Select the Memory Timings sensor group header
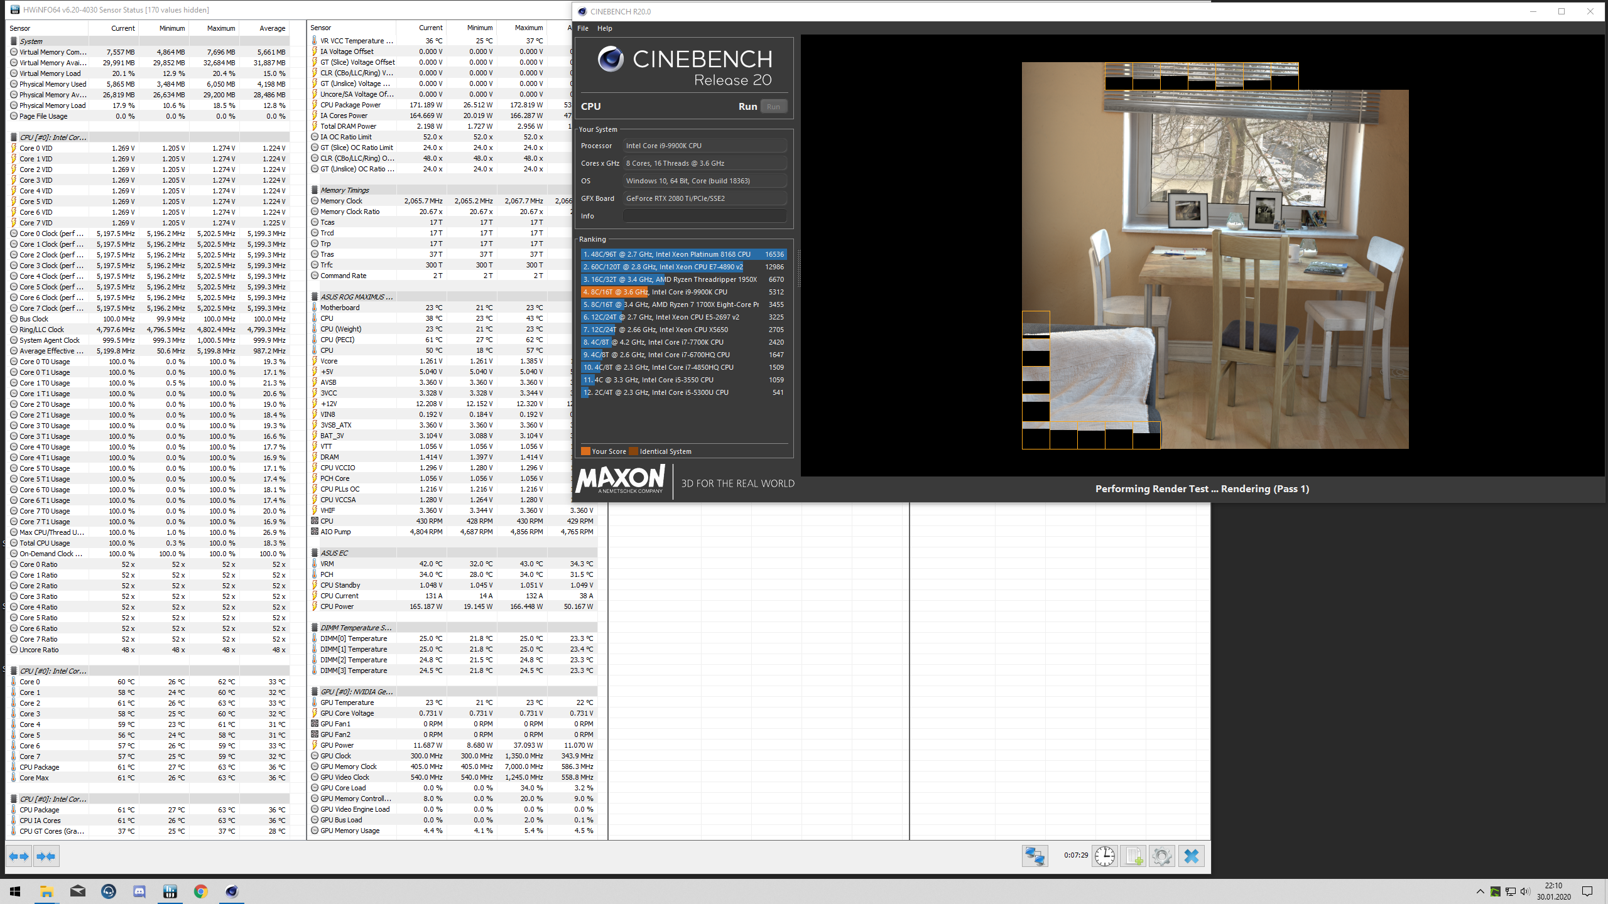Screen dimensions: 1608x904 (x=345, y=190)
